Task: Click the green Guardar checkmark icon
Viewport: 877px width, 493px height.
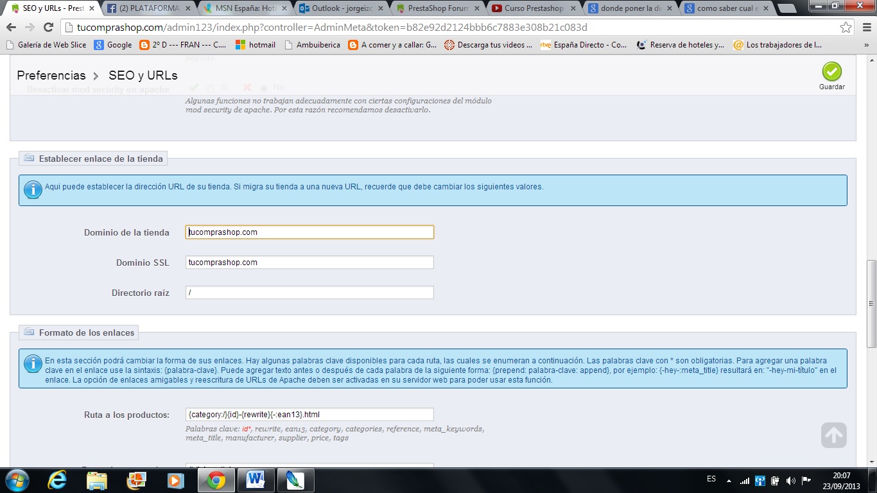Action: pos(831,71)
